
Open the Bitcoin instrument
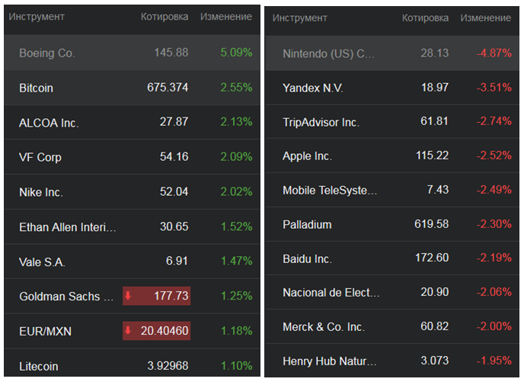[36, 88]
